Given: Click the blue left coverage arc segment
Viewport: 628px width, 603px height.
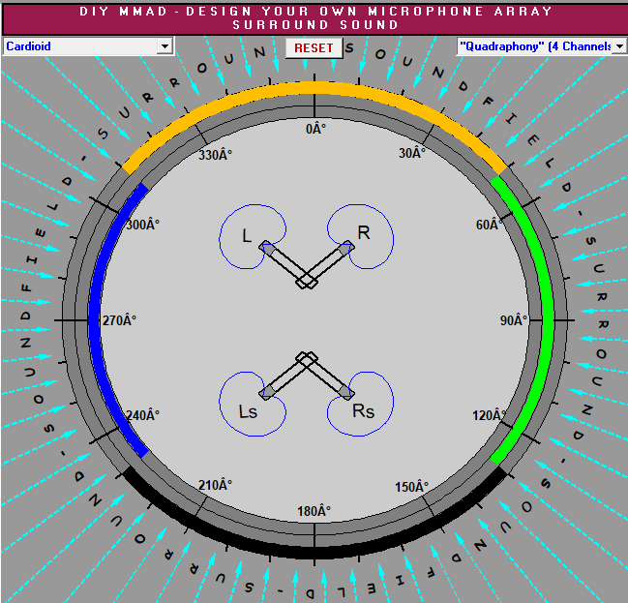Looking at the screenshot, I should click(x=94, y=318).
